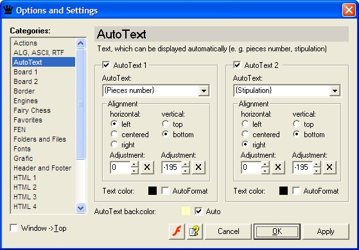Focus AutoText 2 vertical adjustment -195 field
Image resolution: width=359 pixels, height=250 pixels.
coord(303,167)
